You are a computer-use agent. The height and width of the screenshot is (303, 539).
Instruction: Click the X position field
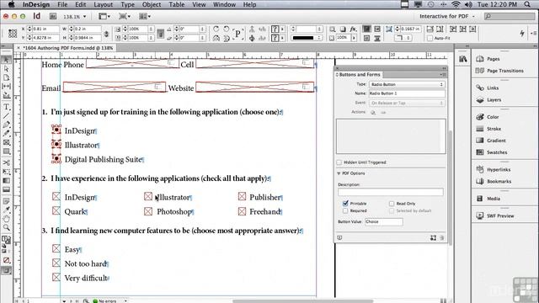pyautogui.click(x=45, y=29)
